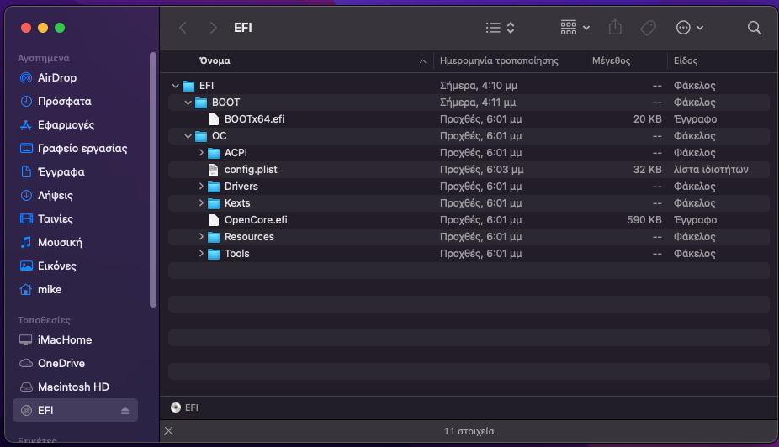Click the 590 KB size cell
The width and height of the screenshot is (779, 447).
(x=644, y=220)
